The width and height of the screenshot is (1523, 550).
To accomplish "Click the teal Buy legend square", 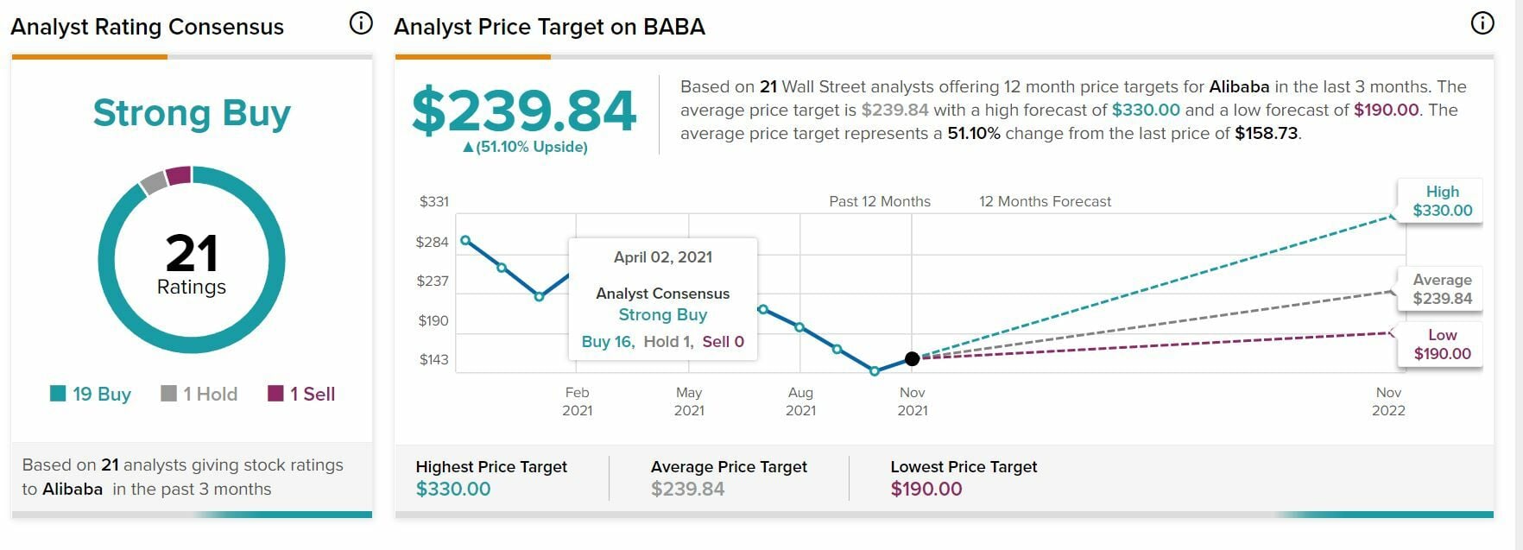I will point(58,394).
